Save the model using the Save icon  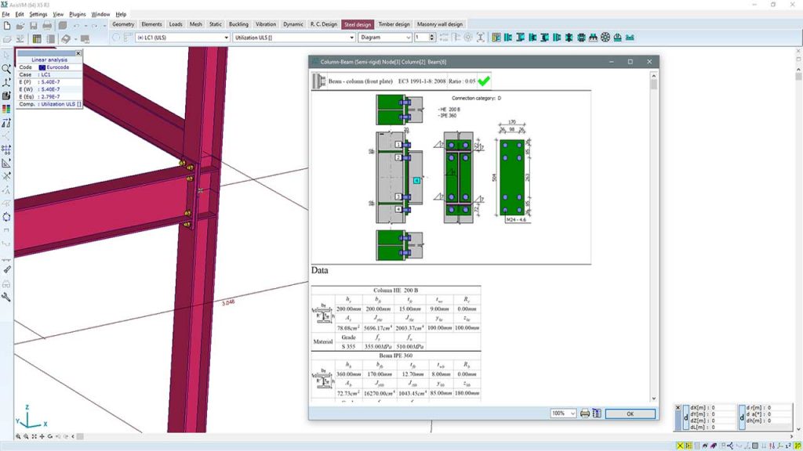[x=34, y=24]
